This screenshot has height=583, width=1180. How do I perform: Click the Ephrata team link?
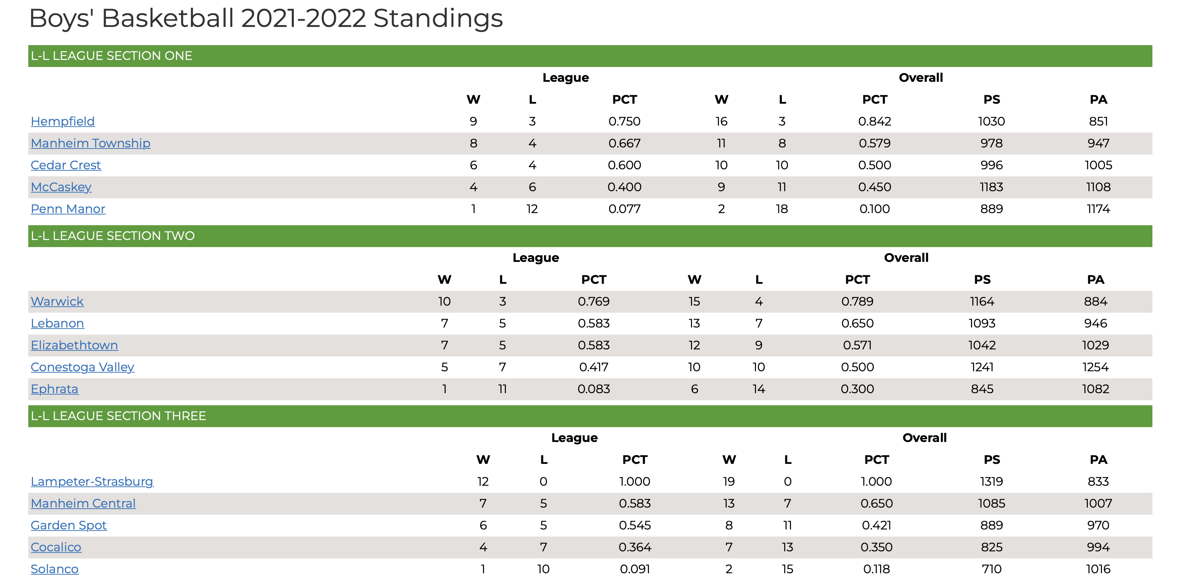pyautogui.click(x=55, y=389)
